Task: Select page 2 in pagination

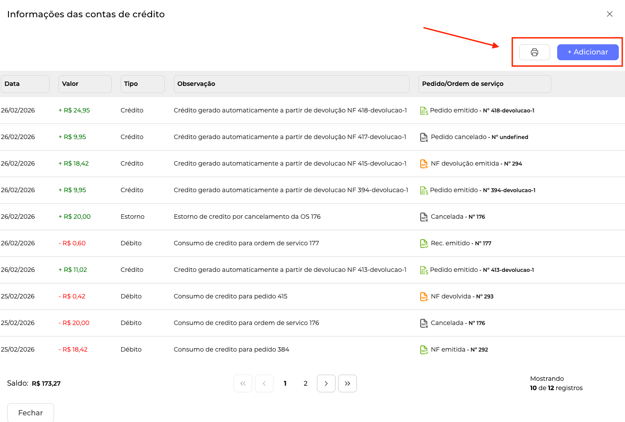Action: [305, 383]
